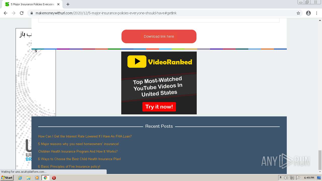The width and height of the screenshot is (322, 181).
Task: Click the Recent Posts heading
Action: [x=159, y=126]
